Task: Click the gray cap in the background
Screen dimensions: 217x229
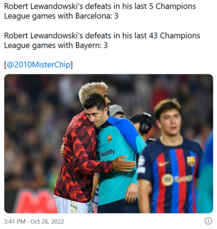Action: tap(116, 110)
